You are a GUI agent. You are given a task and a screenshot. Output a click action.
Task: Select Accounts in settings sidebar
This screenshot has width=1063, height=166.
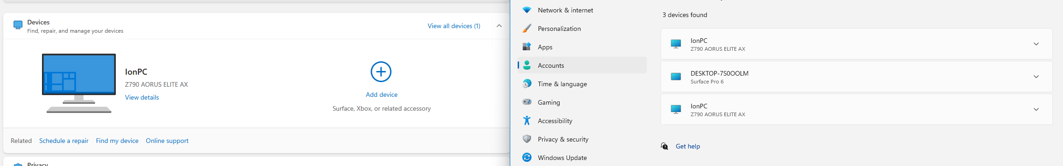582,65
